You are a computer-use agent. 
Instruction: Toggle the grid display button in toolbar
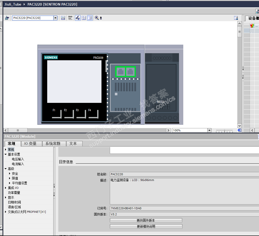(84, 18)
